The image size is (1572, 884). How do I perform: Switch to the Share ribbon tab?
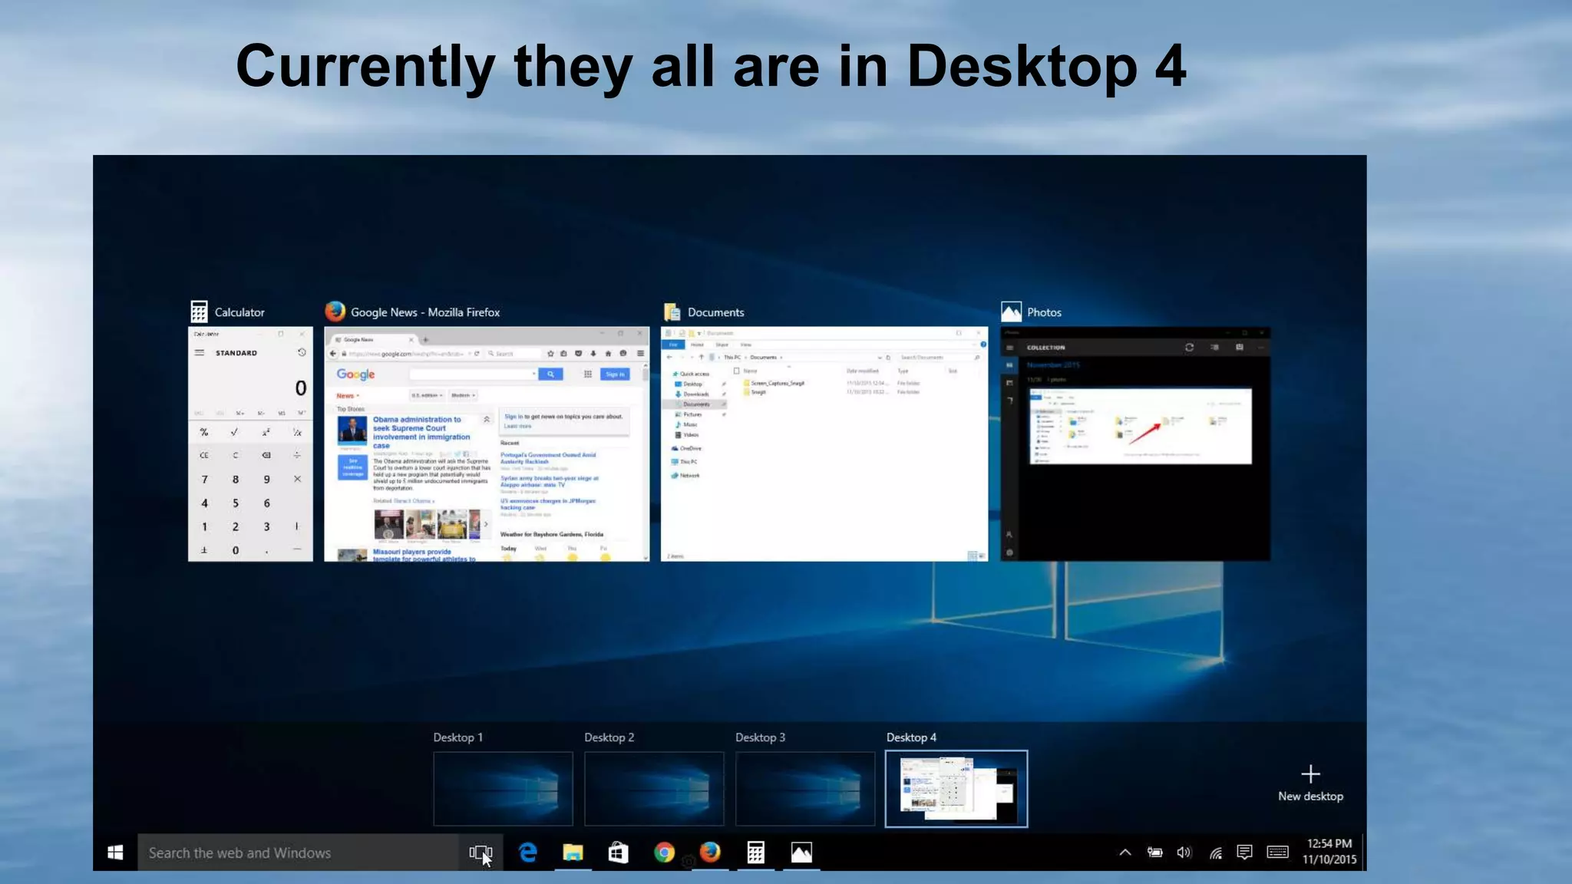click(722, 345)
